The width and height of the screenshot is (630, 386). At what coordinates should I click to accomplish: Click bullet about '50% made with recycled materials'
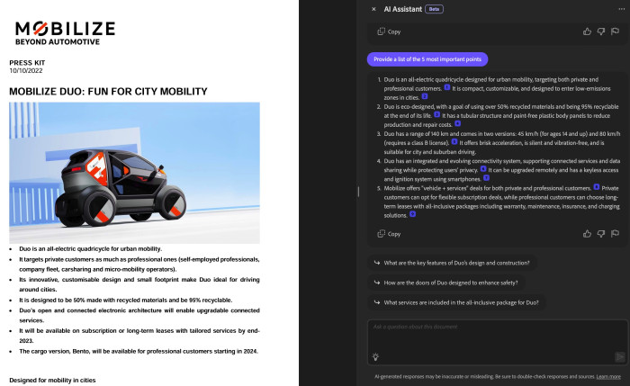click(x=125, y=300)
